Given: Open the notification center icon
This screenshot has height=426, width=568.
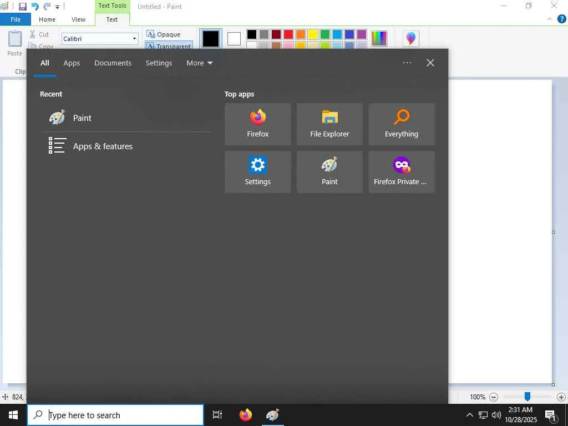Looking at the screenshot, I should [x=550, y=415].
